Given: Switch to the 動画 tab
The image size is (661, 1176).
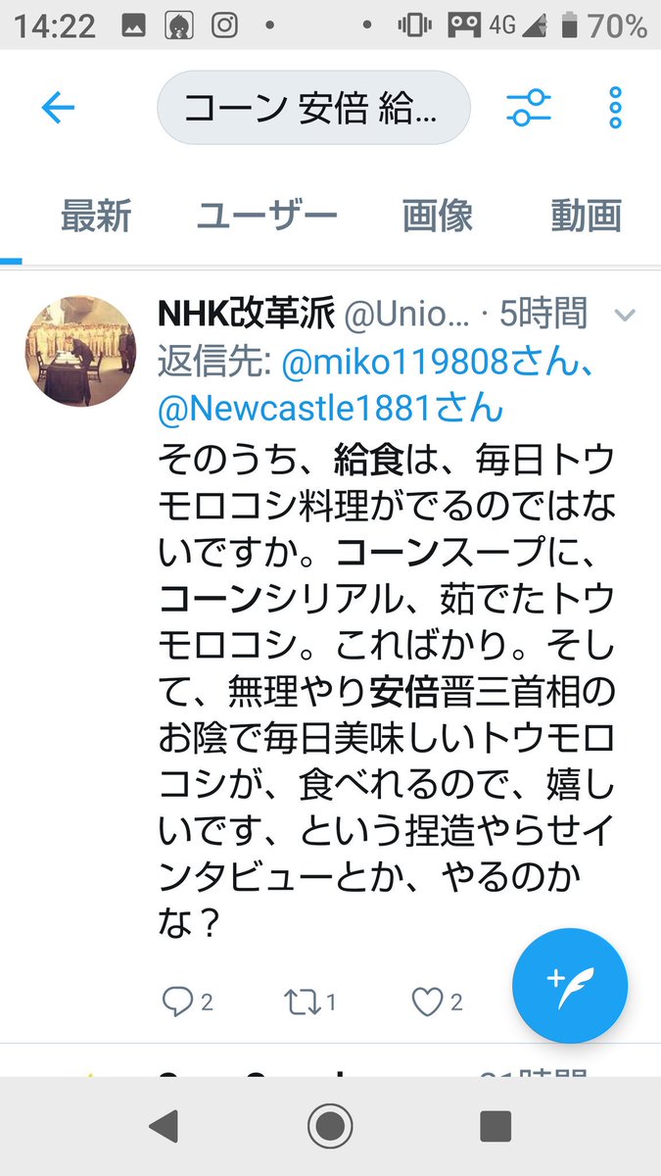Looking at the screenshot, I should tap(586, 216).
